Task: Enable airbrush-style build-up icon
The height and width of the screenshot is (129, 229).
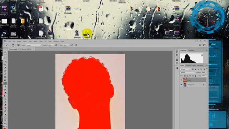Action: click(72, 45)
